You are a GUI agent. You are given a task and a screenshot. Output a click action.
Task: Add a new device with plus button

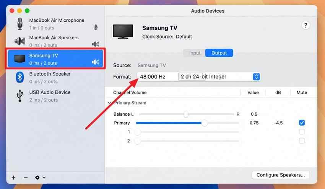pyautogui.click(x=13, y=178)
